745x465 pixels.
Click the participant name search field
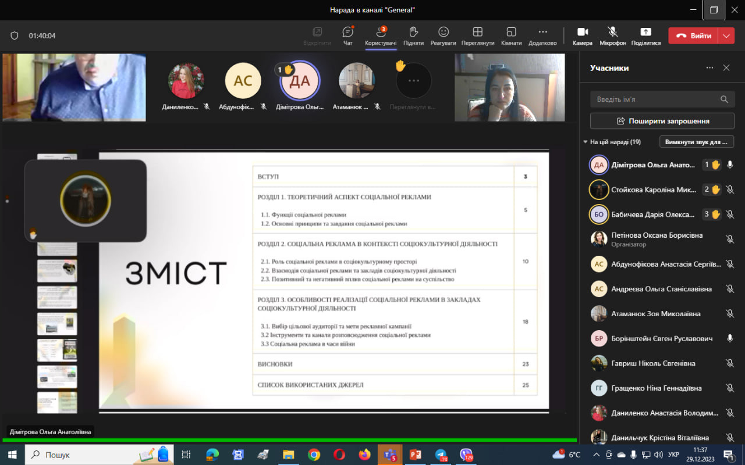(655, 99)
